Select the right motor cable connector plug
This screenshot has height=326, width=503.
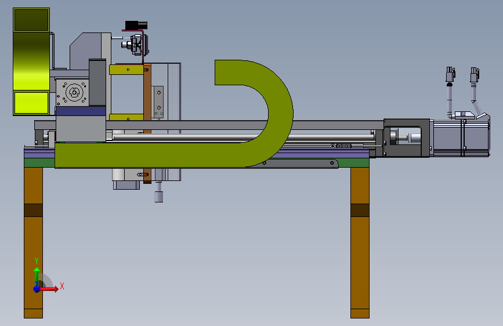tap(475, 75)
